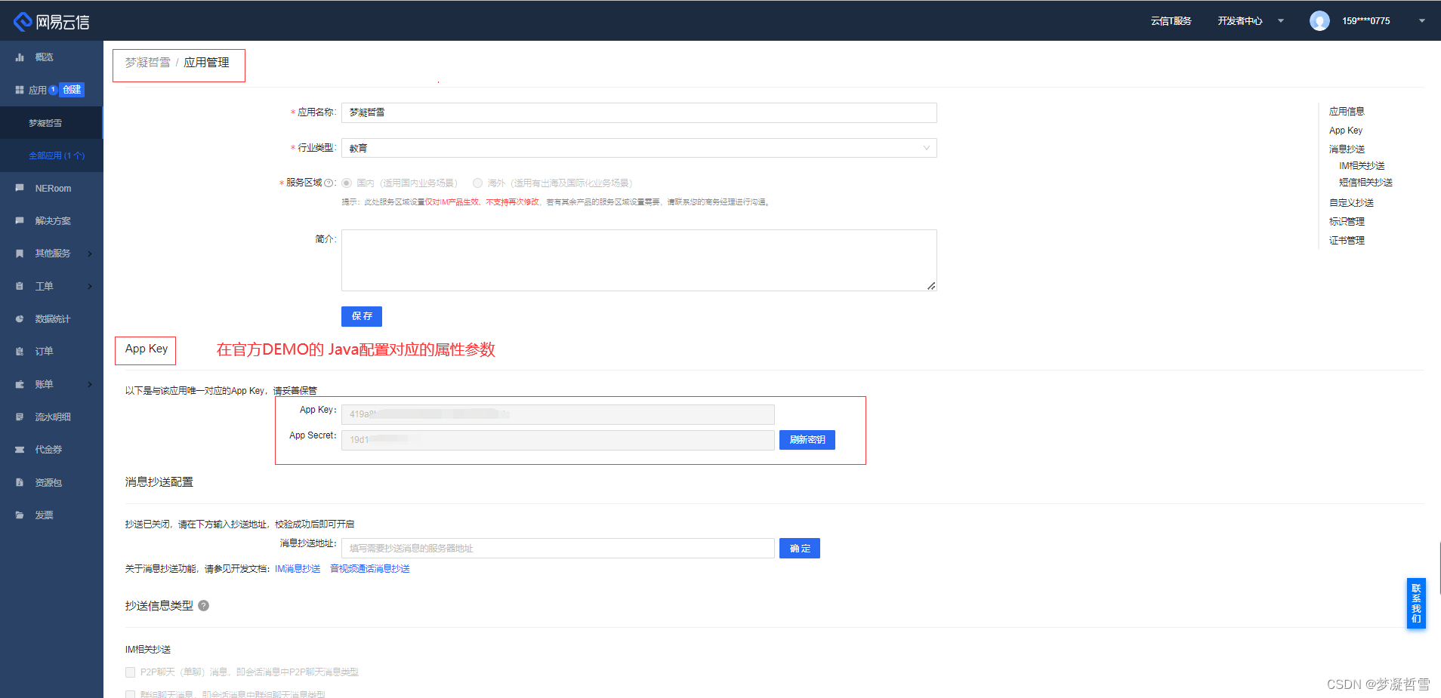Image resolution: width=1441 pixels, height=698 pixels.
Task: Click the NERoom chat icon
Action: (x=20, y=188)
